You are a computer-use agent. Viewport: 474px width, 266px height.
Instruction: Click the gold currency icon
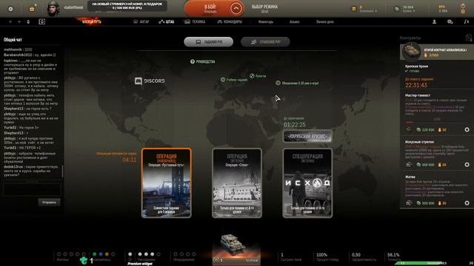click(x=353, y=9)
